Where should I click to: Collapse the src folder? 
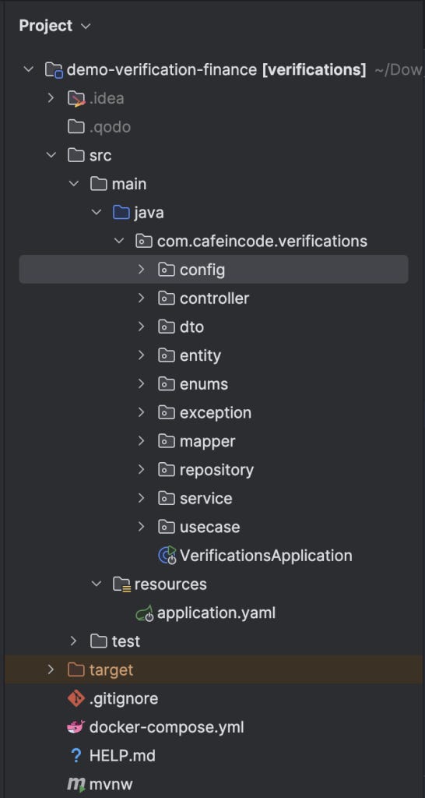[x=51, y=155]
